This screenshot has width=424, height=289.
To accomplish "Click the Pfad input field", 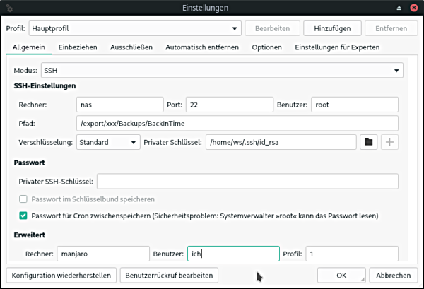I will pyautogui.click(x=237, y=124).
